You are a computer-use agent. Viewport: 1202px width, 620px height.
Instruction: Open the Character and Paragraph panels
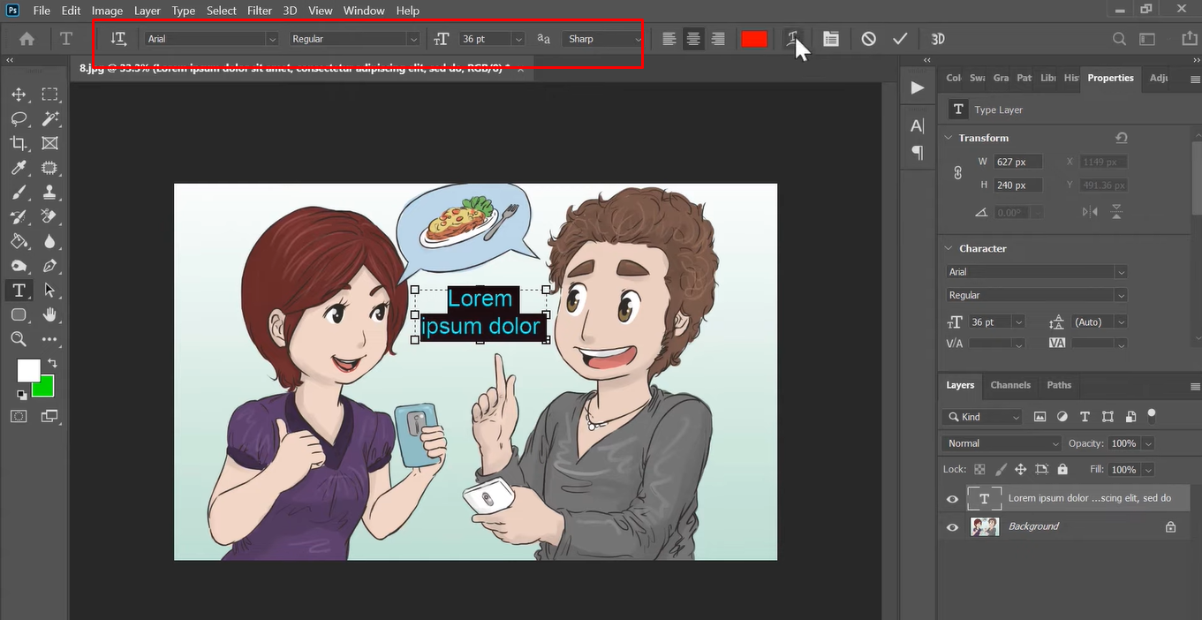coord(831,39)
